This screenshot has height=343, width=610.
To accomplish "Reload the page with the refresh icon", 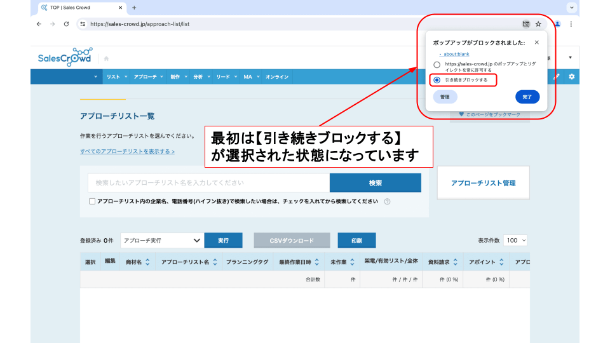I will pyautogui.click(x=66, y=24).
